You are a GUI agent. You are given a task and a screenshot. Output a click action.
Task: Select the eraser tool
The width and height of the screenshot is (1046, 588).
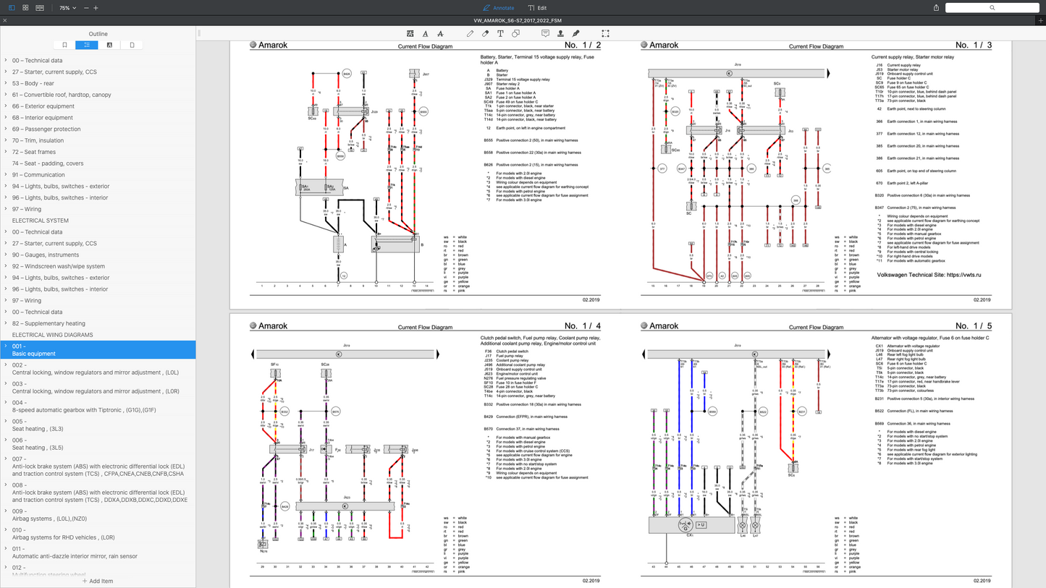(485, 33)
